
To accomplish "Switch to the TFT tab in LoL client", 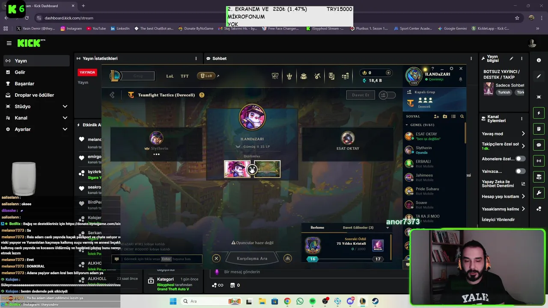I will pos(185,76).
